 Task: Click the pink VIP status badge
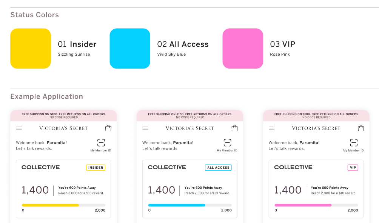click(x=353, y=168)
